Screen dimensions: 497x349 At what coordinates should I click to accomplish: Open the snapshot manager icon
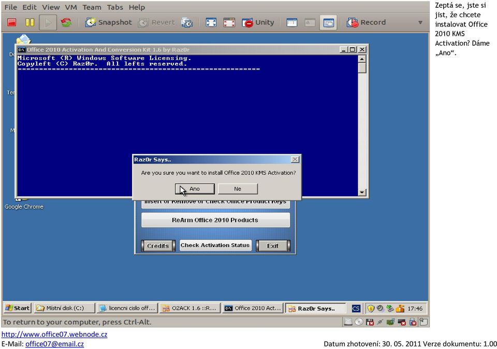(x=187, y=22)
